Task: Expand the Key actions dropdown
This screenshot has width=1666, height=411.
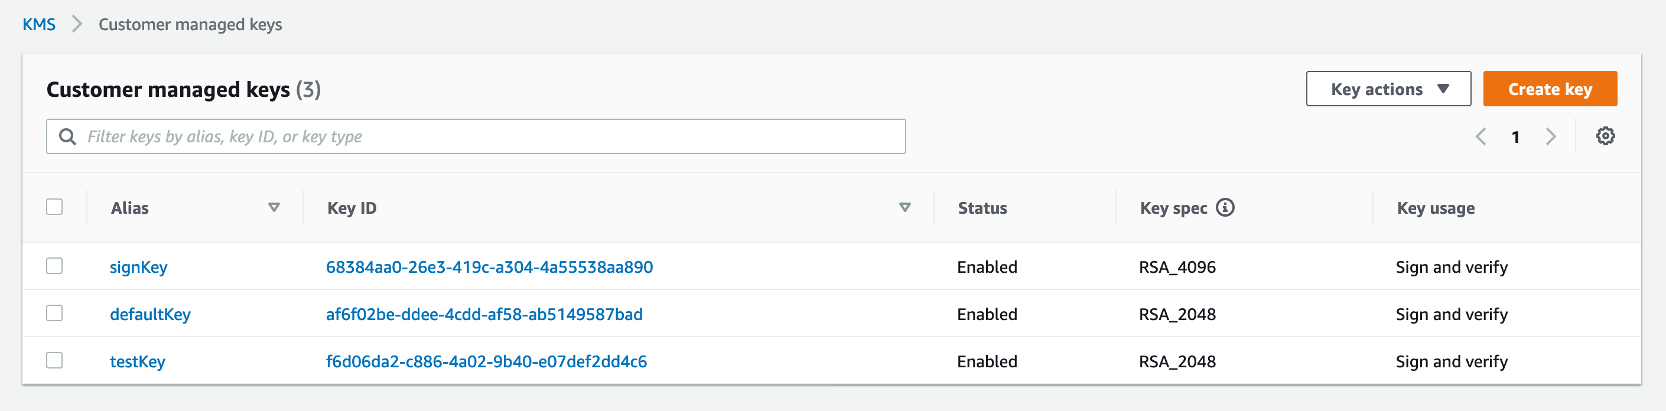Action: (x=1388, y=89)
